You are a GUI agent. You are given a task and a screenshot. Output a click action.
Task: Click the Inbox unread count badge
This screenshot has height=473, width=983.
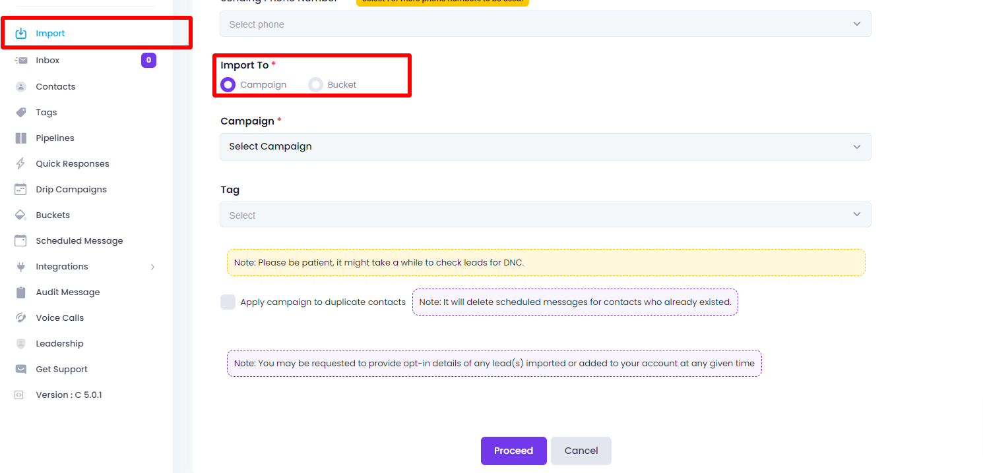148,60
